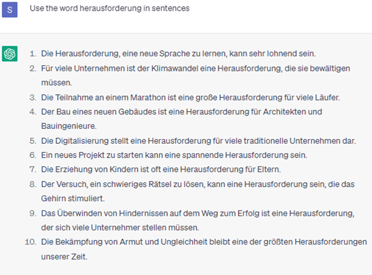Click the list number "1." marker
Screen dimensions: 372x275
coord(33,54)
